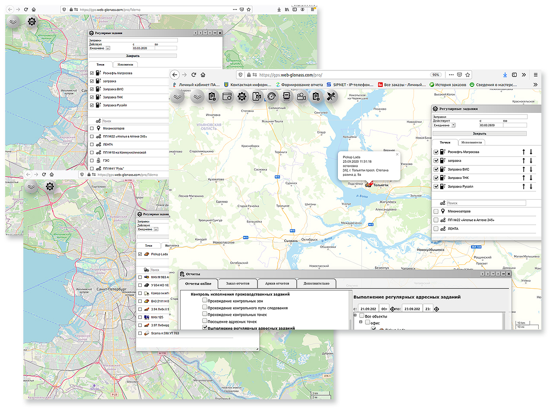
Task: Move Заправка ТНК down in the front panel
Action: [x=531, y=178]
